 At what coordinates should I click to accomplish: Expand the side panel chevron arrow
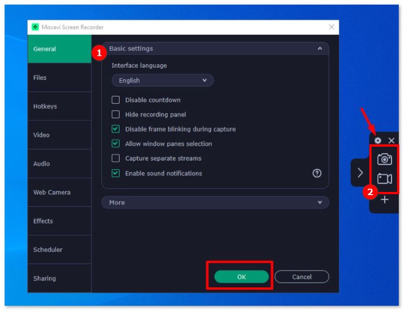(x=360, y=173)
